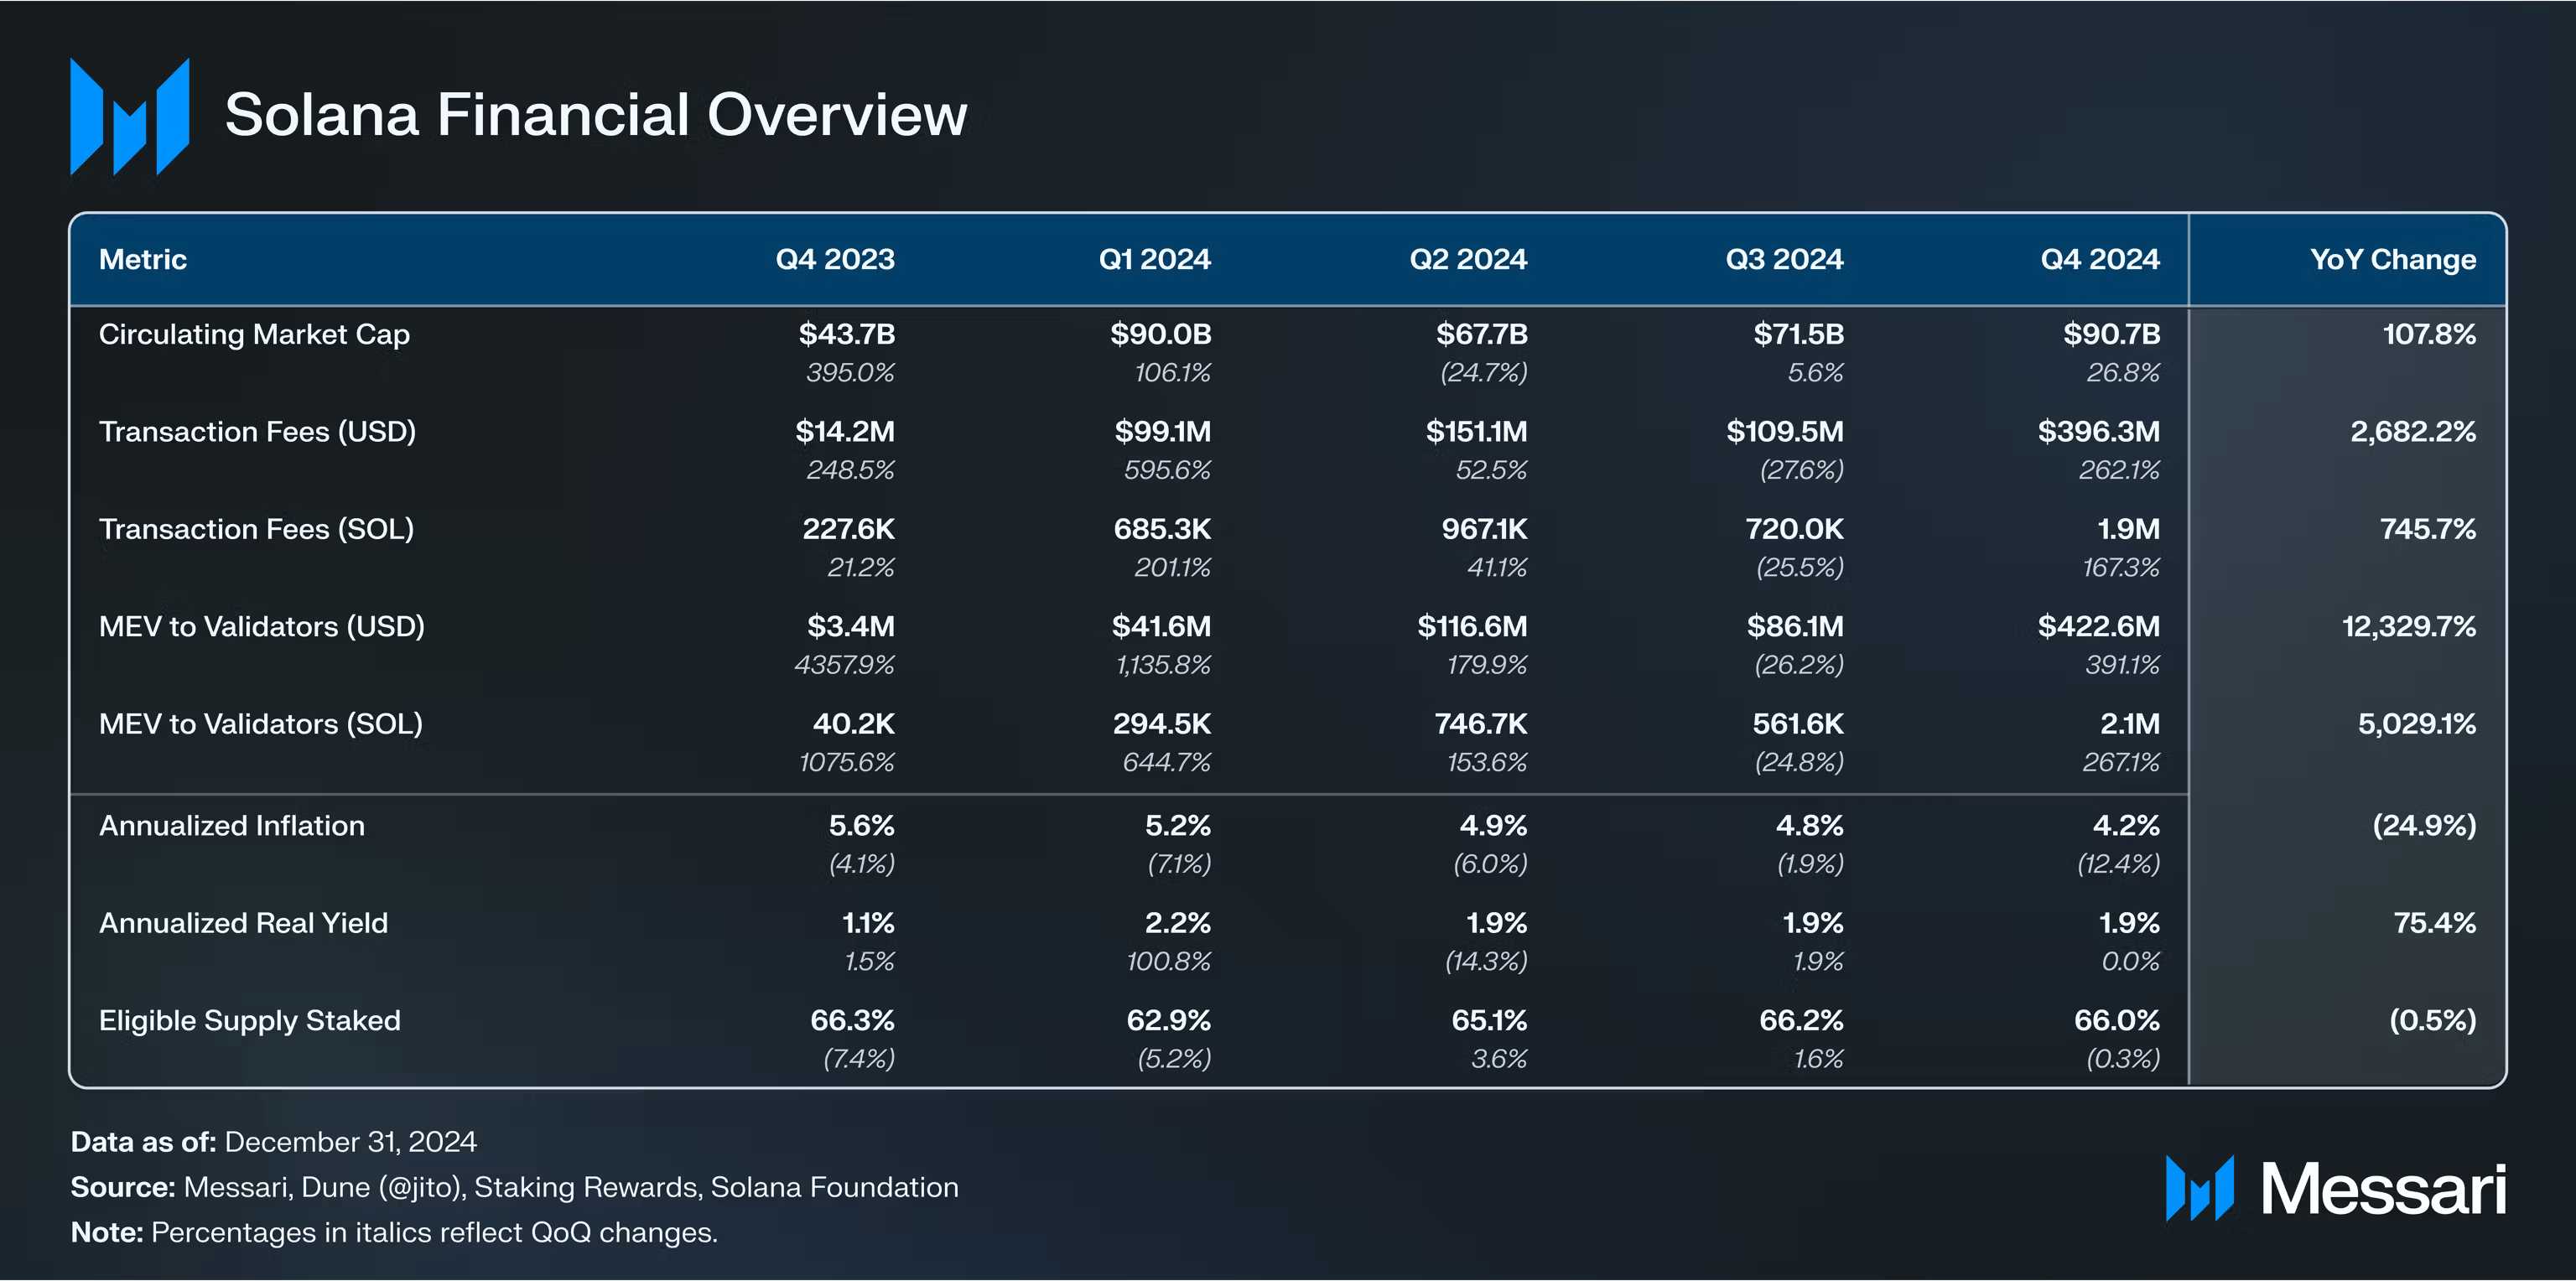2576x1281 pixels.
Task: Click the MEV to Validators (USD) label
Action: 262,627
